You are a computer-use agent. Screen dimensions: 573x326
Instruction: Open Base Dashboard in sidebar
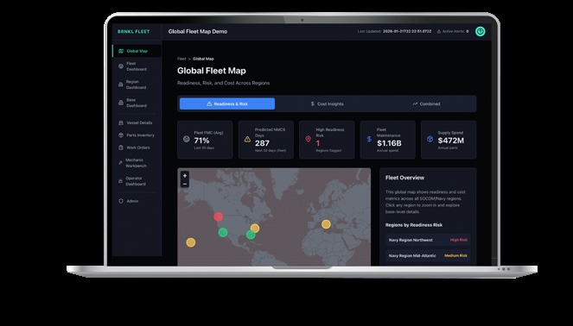[137, 103]
